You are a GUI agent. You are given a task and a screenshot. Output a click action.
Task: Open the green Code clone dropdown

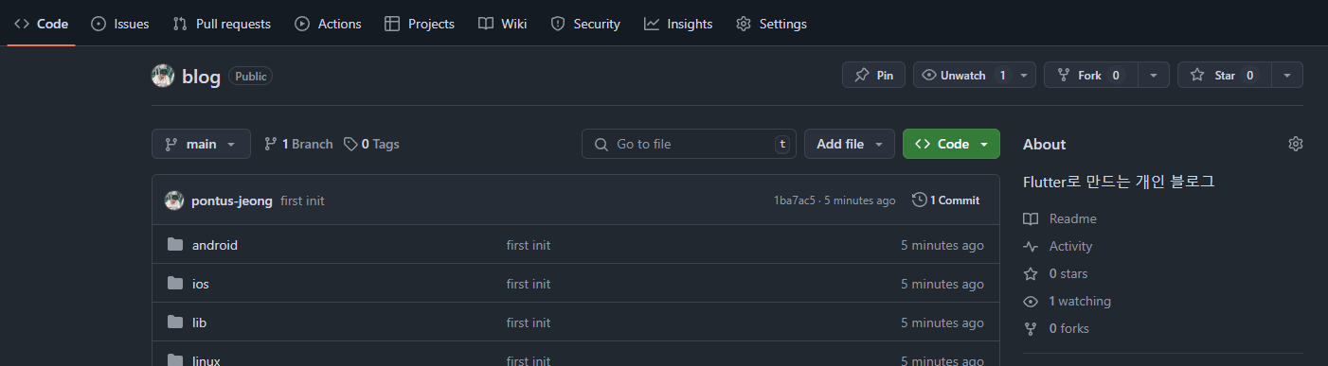click(x=951, y=144)
